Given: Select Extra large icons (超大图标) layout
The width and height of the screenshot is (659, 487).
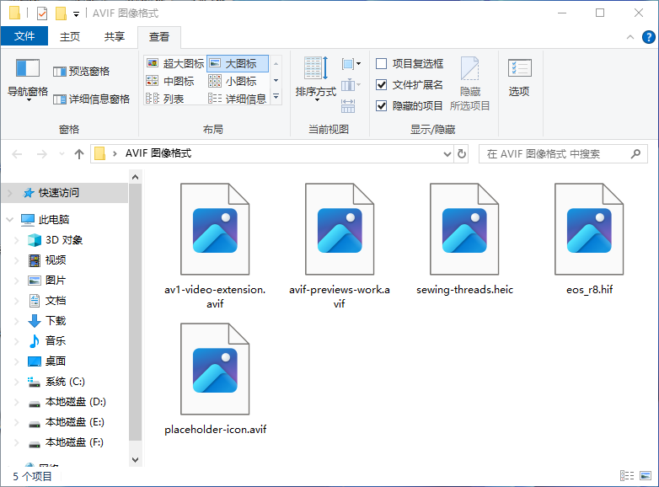Looking at the screenshot, I should point(175,63).
